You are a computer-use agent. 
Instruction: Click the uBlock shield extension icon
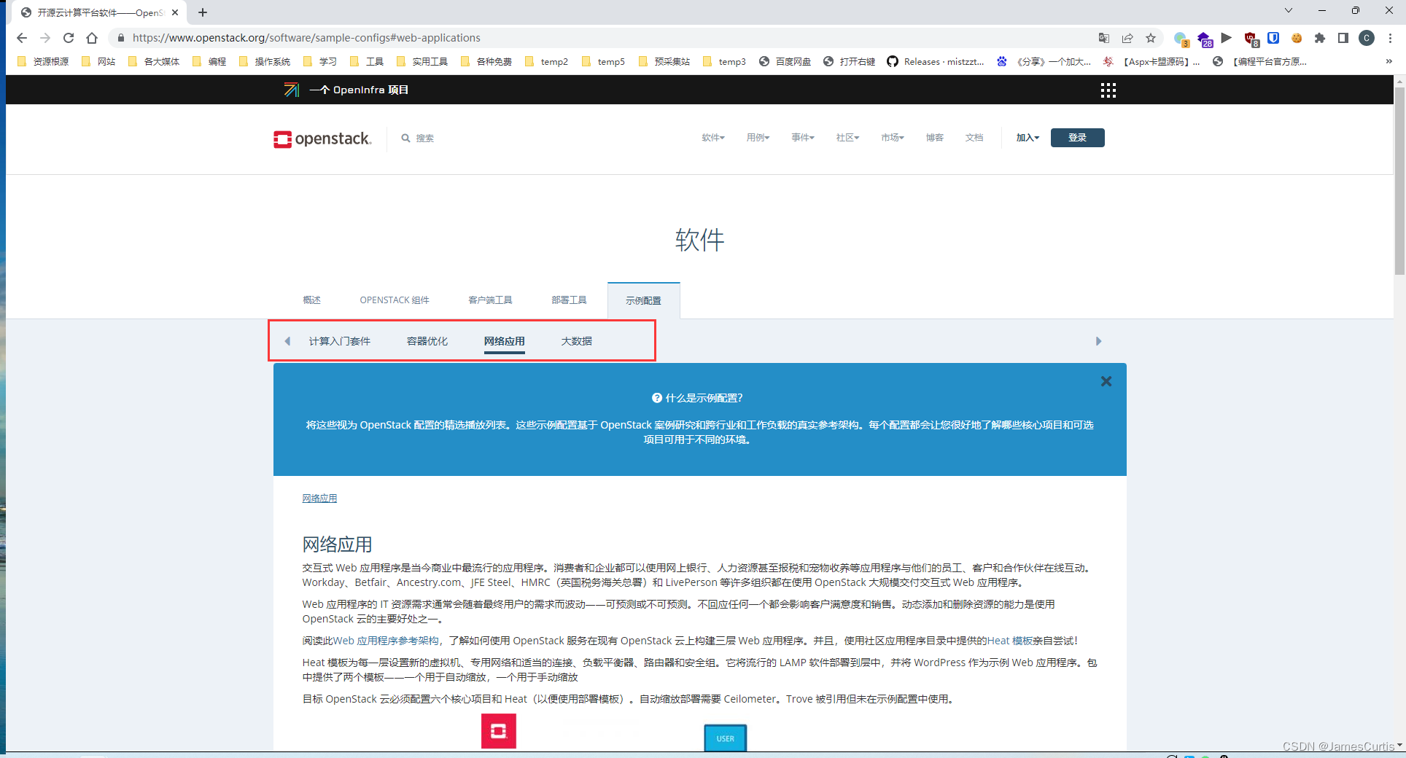click(1251, 38)
